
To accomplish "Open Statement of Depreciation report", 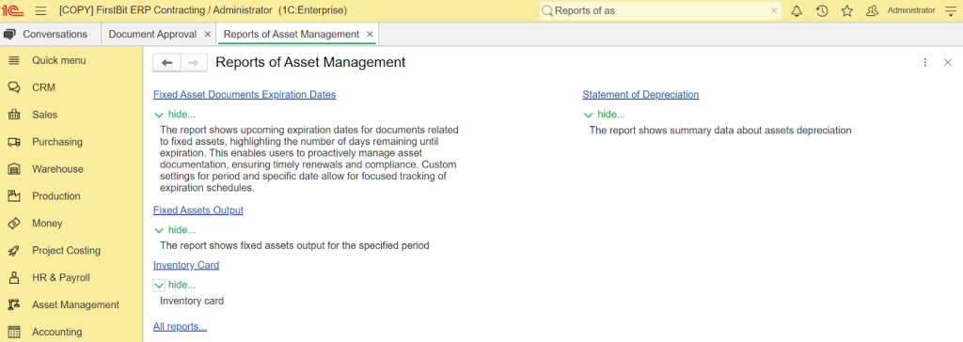I will click(640, 95).
